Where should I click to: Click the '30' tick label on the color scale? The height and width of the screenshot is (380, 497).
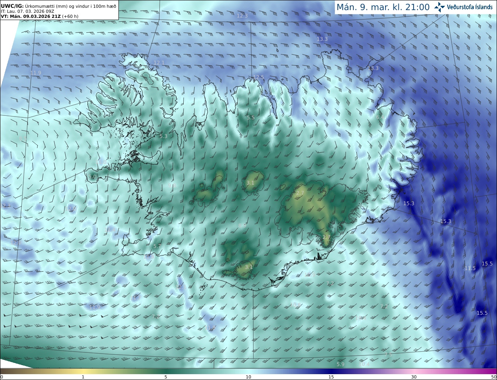click(x=414, y=377)
